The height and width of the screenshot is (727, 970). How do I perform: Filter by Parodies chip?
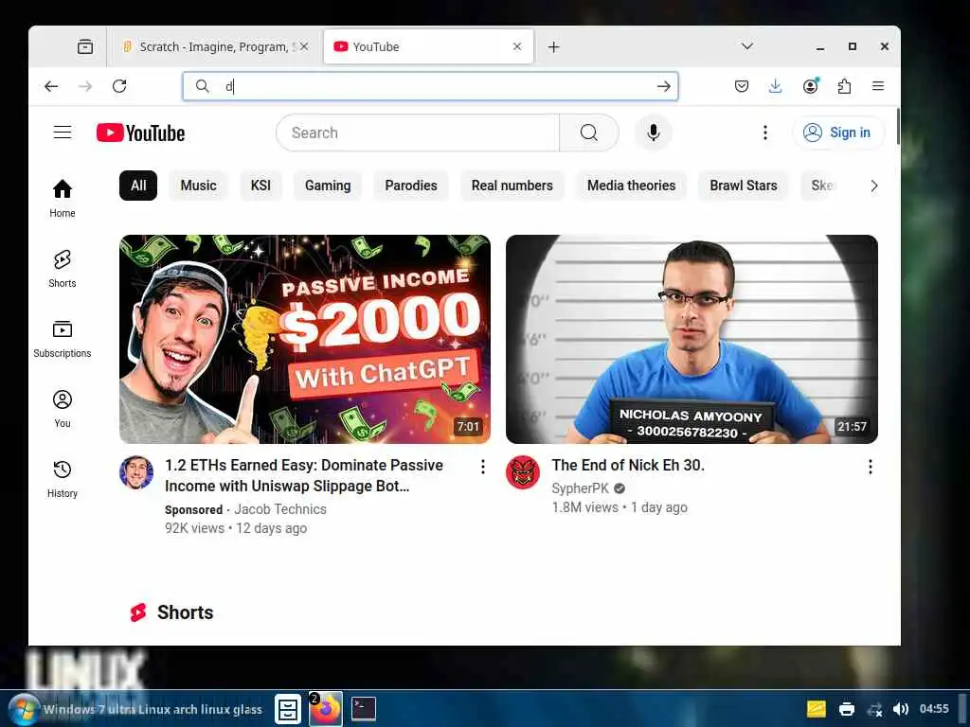411,186
